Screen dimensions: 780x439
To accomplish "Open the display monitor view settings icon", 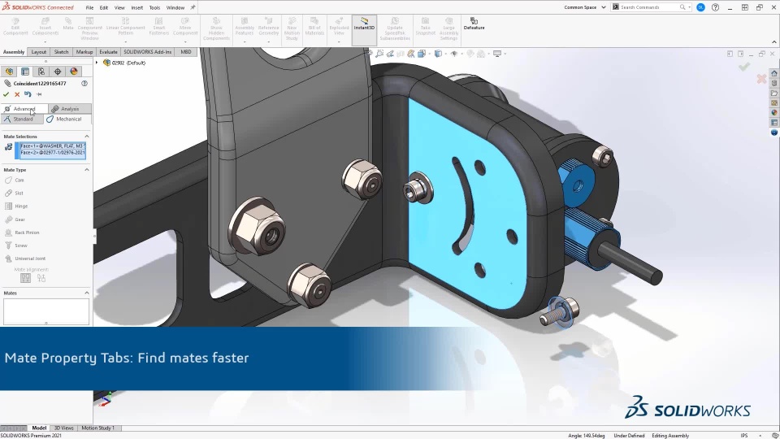I will (x=496, y=54).
